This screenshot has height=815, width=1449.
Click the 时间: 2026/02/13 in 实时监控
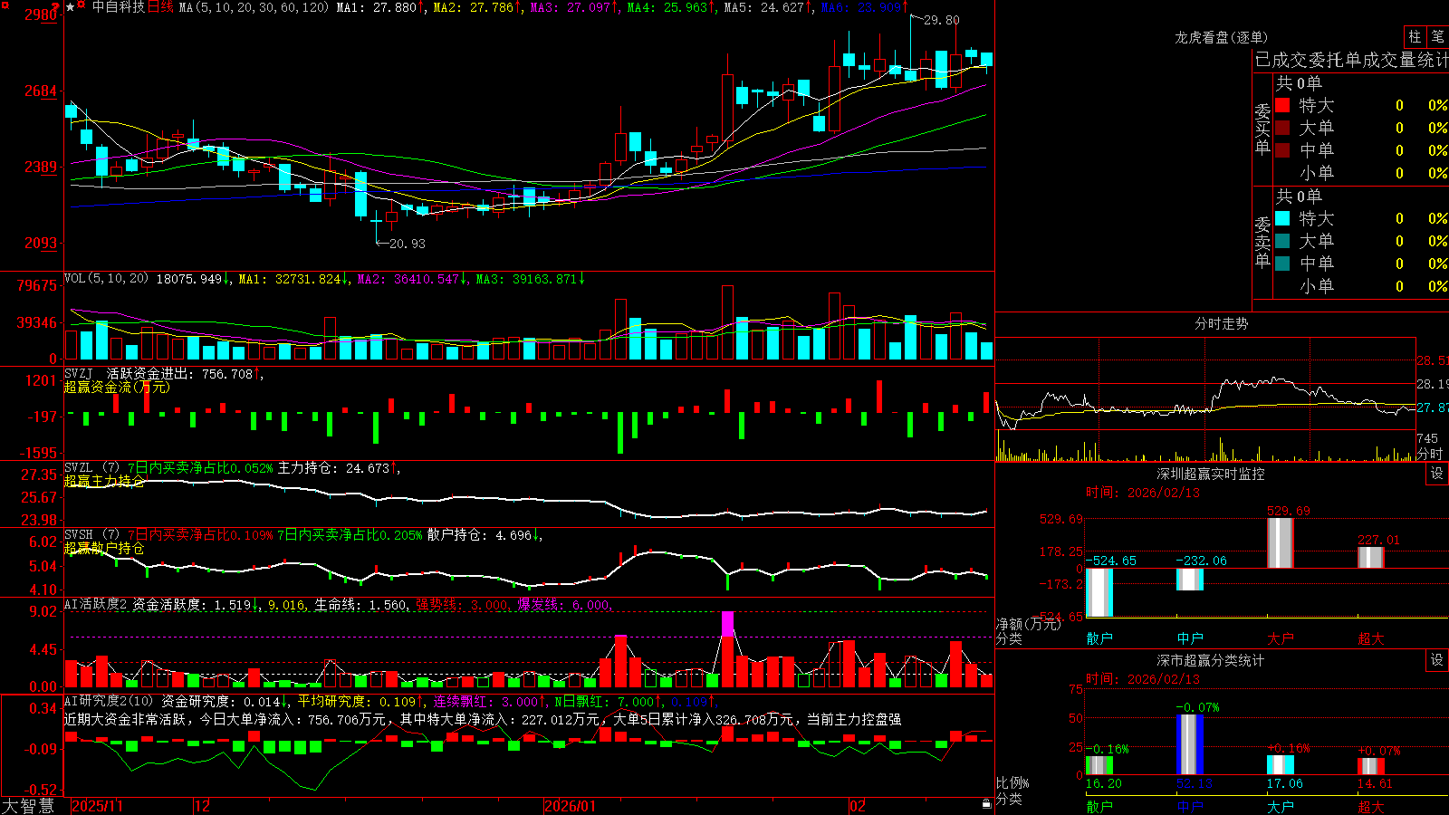tap(1143, 493)
